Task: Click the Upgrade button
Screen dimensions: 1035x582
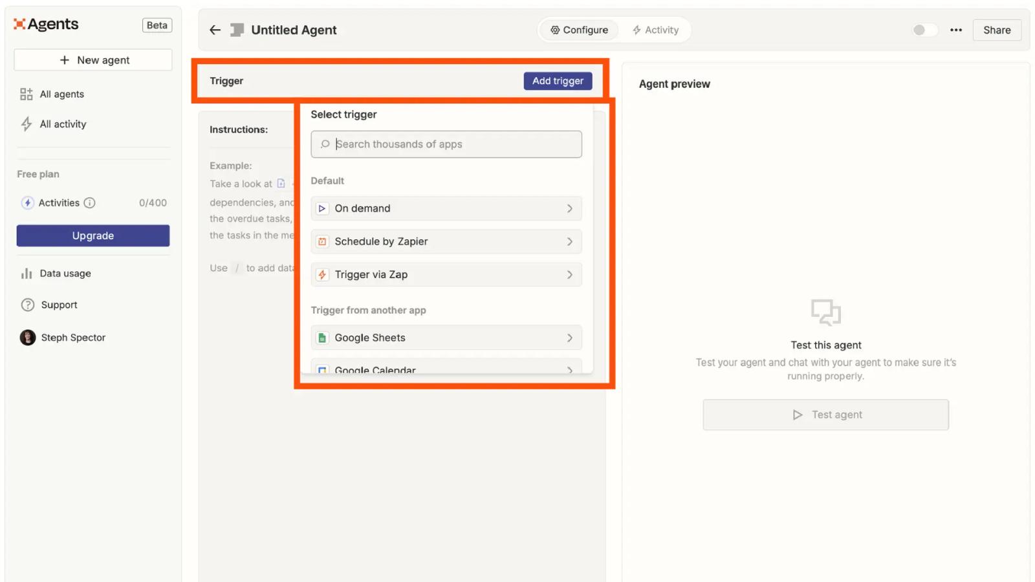Action: [x=93, y=236]
